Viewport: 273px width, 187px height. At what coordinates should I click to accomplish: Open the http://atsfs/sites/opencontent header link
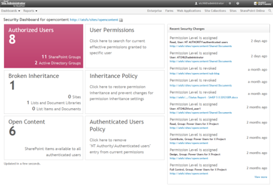94,20
